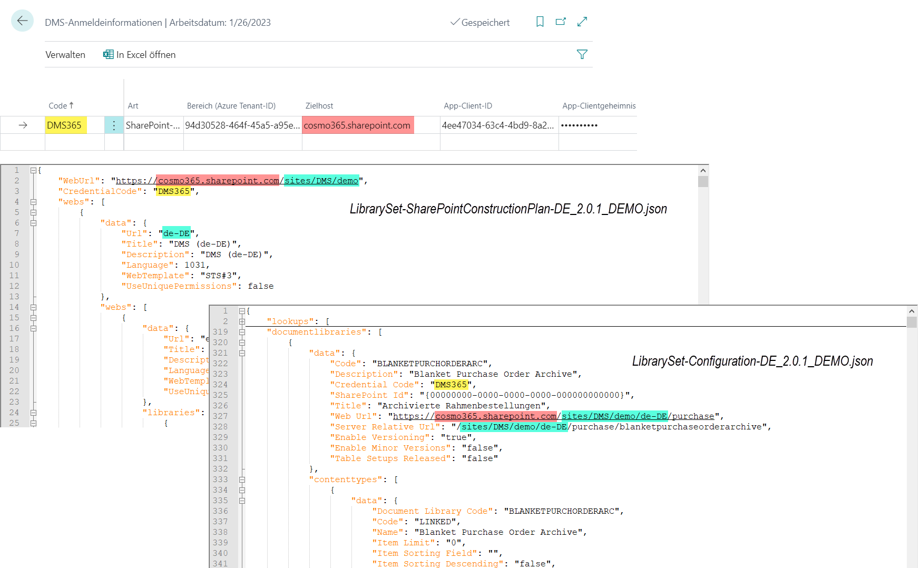Open page in new window icon
Viewport: 921px width, 568px height.
coord(561,22)
